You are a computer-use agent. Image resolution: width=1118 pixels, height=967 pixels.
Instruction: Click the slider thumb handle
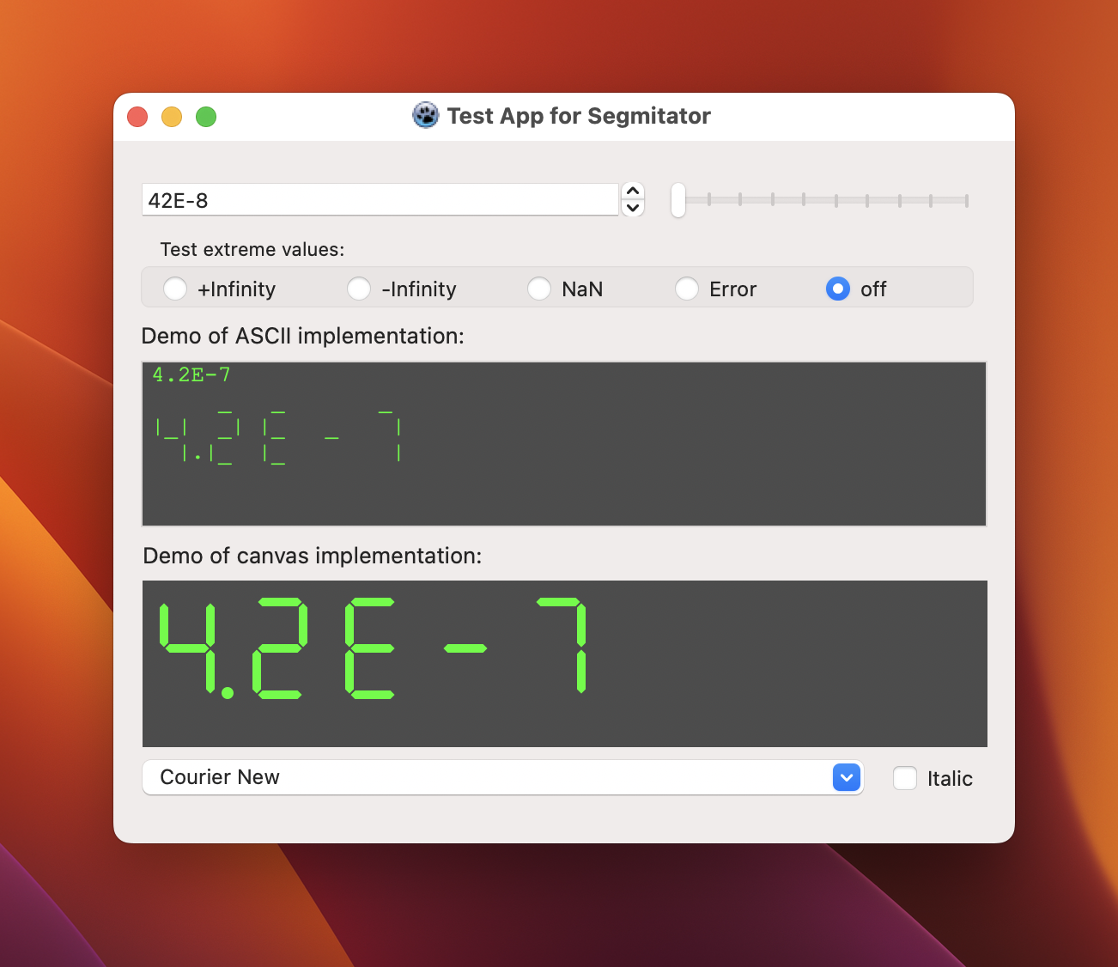678,200
